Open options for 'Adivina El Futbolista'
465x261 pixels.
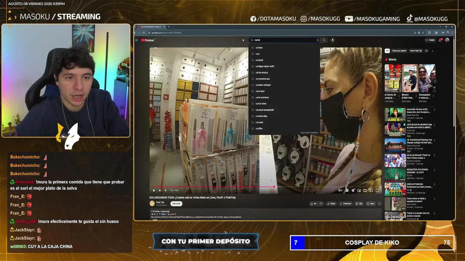click(x=434, y=185)
